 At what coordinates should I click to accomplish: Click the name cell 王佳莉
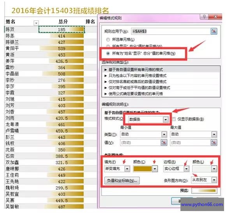tap(12, 175)
